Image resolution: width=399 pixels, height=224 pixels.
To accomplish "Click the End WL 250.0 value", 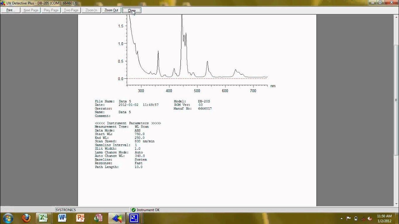I will click(140, 138).
